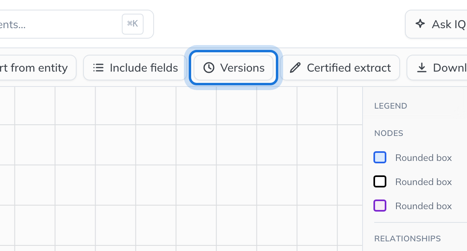Screen dimensions: 467x251
Task: Select the blue rounded box swatch
Action: (x=380, y=157)
